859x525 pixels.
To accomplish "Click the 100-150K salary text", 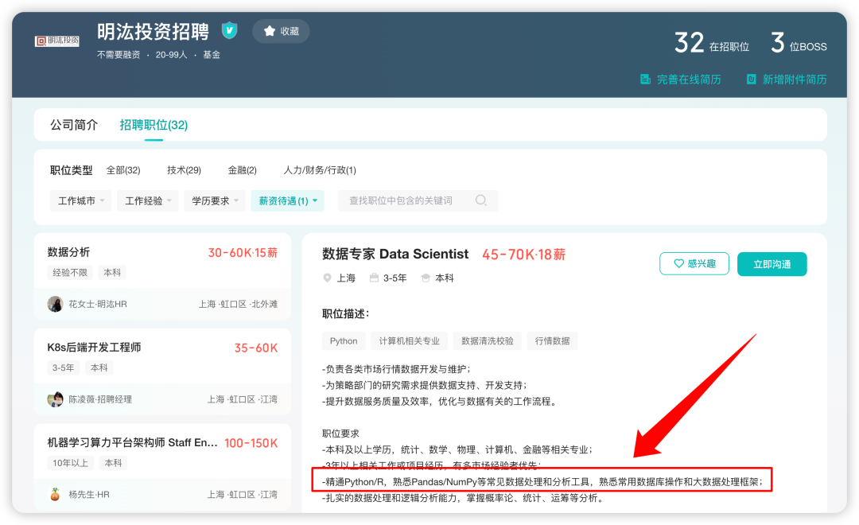I will tap(251, 443).
